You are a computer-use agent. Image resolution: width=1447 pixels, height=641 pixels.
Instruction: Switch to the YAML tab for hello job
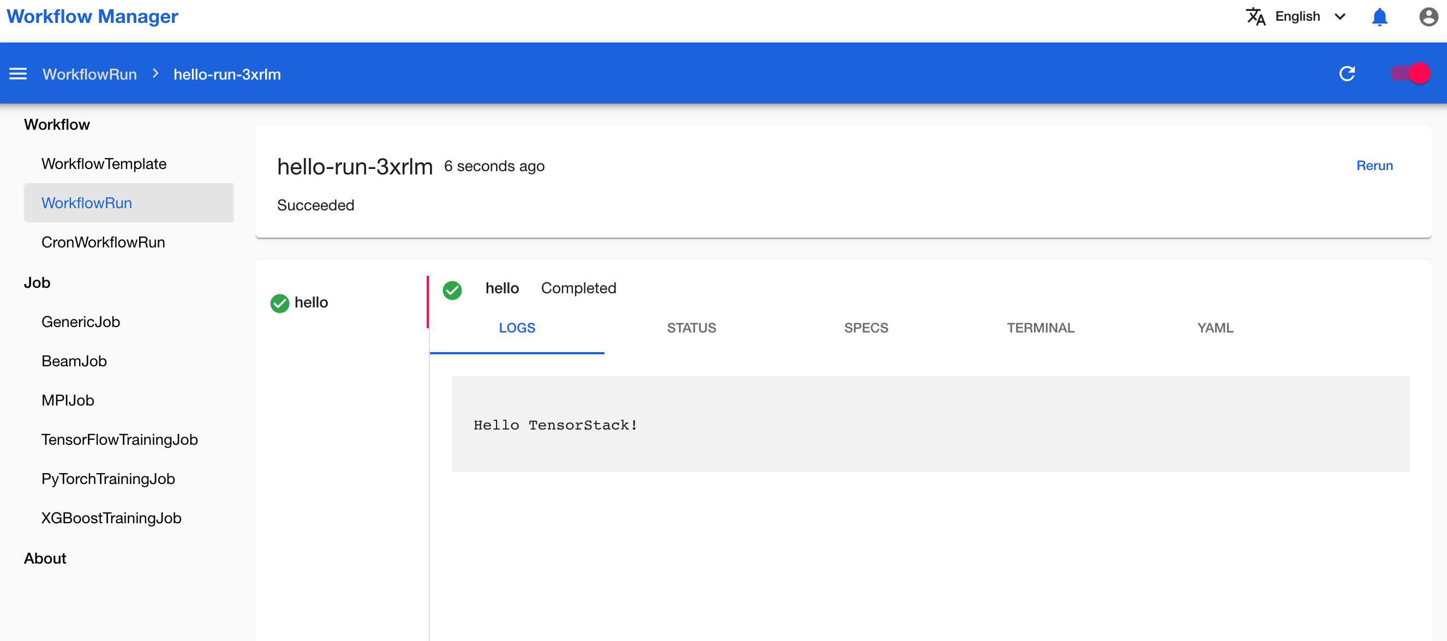[1215, 328]
